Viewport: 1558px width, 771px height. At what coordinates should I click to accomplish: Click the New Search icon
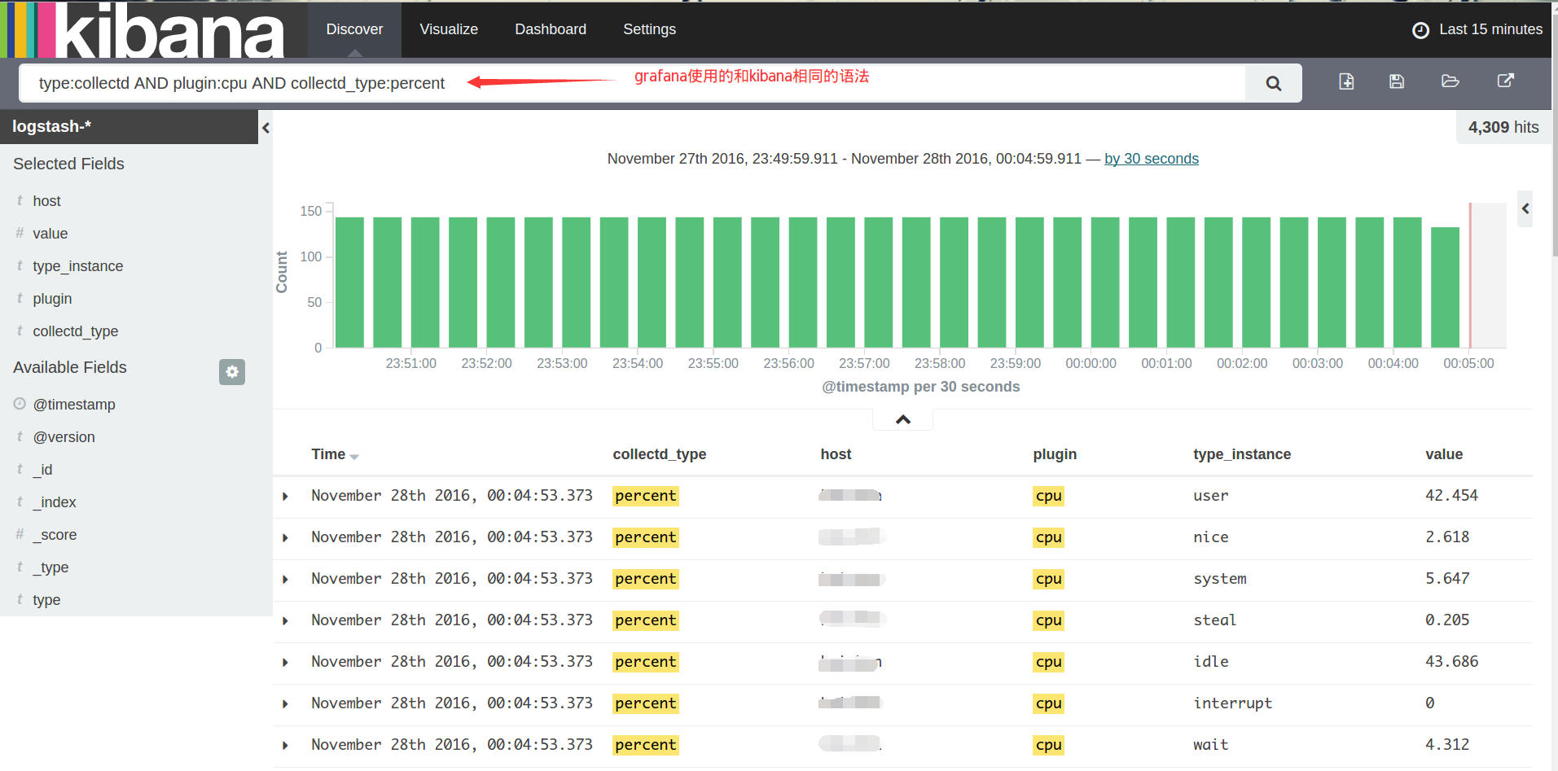tap(1346, 81)
